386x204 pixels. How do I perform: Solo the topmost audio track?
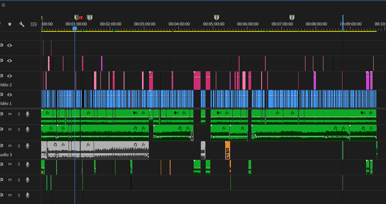point(19,114)
